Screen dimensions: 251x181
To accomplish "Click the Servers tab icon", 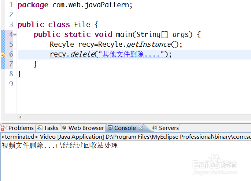I will pos(155,128).
